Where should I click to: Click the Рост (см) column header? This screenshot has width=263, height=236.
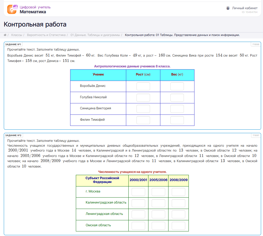point(143,74)
